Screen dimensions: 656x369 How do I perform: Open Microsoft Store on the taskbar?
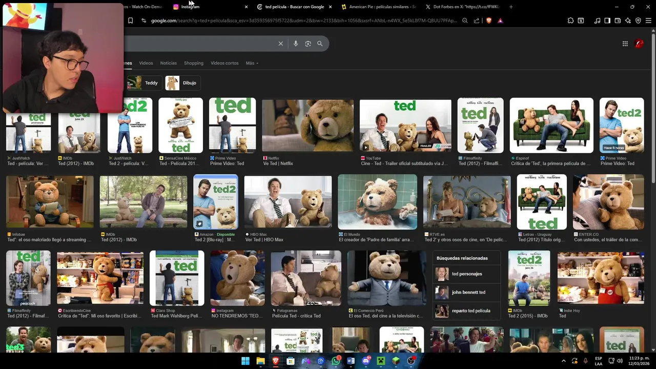tap(291, 361)
